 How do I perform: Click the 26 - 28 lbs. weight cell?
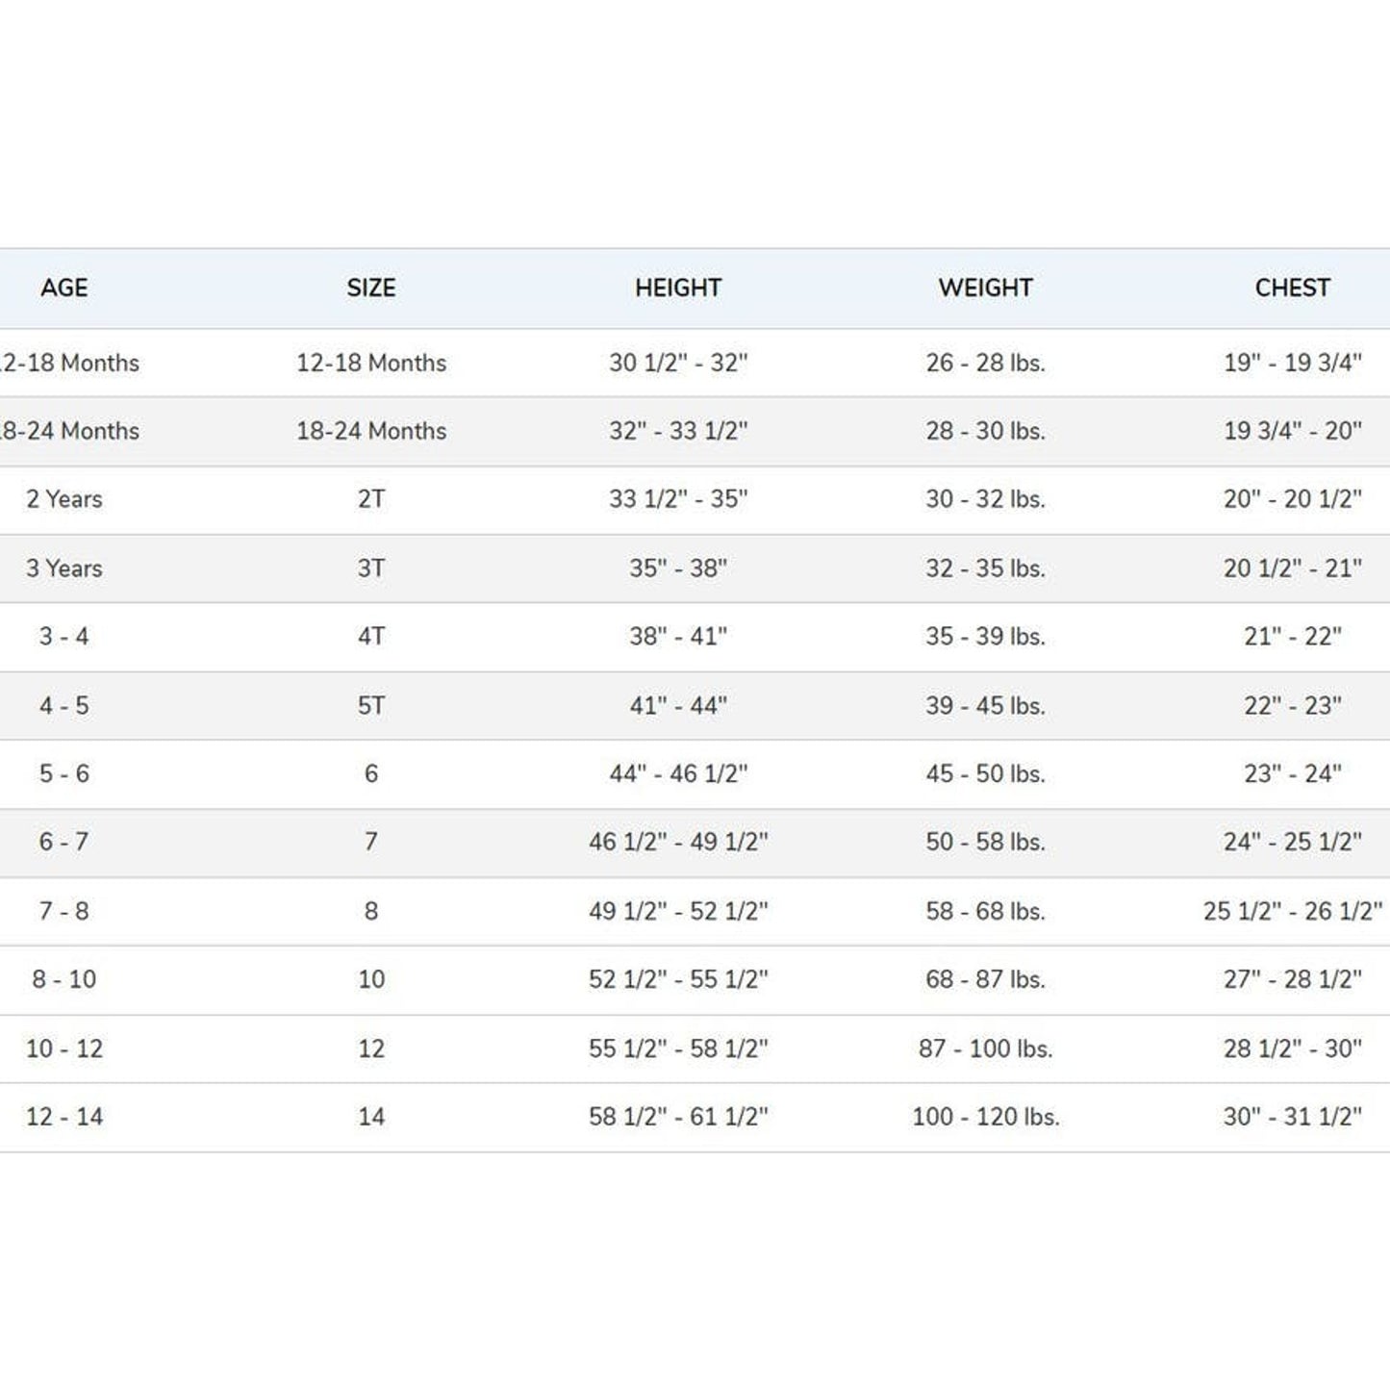tap(985, 363)
